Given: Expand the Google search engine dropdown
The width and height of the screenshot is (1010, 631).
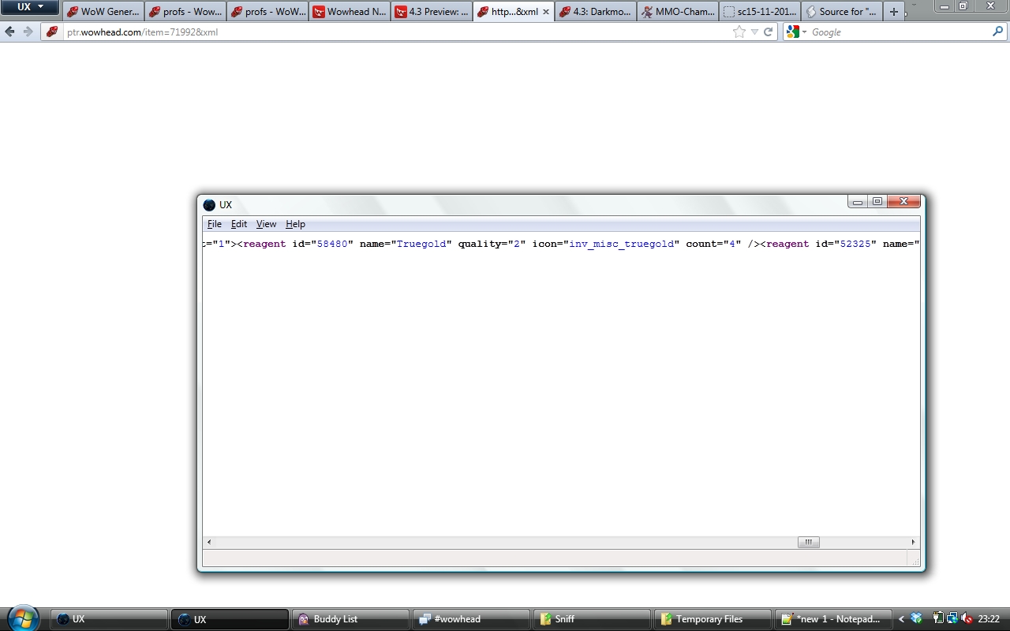Looking at the screenshot, I should [x=797, y=32].
